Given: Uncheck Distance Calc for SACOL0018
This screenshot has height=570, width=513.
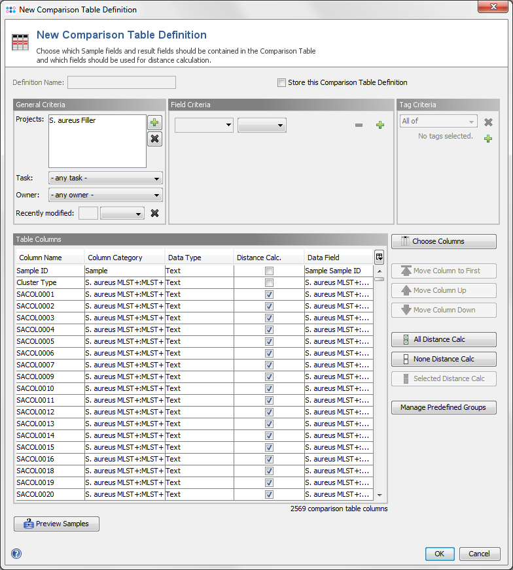Looking at the screenshot, I should pos(269,471).
